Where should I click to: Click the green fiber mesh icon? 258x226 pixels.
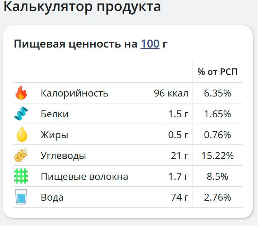21,176
